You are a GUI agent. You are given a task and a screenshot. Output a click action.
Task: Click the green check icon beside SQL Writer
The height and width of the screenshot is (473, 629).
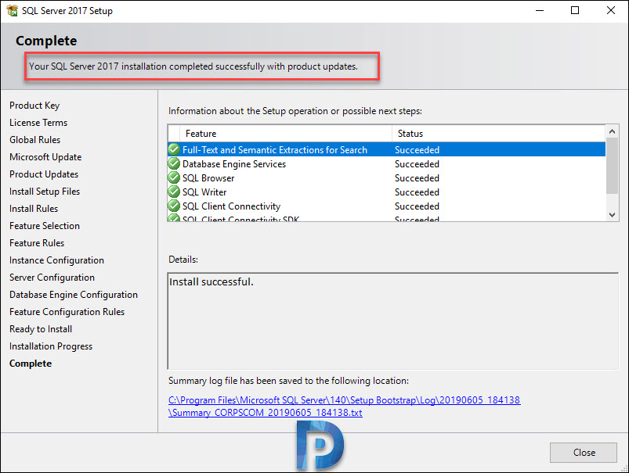[x=174, y=192]
